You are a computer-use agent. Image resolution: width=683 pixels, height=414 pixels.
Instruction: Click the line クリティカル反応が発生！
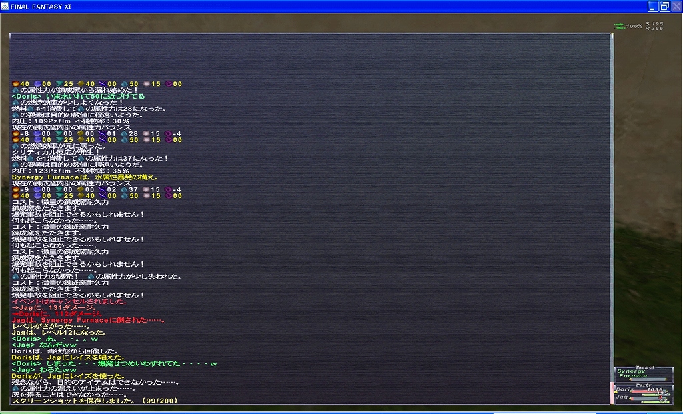(56, 153)
